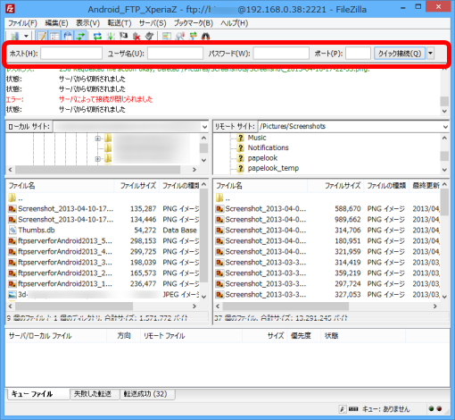Screen dimensions: 455x420
Task: Click the encryption status bar icon
Action: click(x=343, y=409)
